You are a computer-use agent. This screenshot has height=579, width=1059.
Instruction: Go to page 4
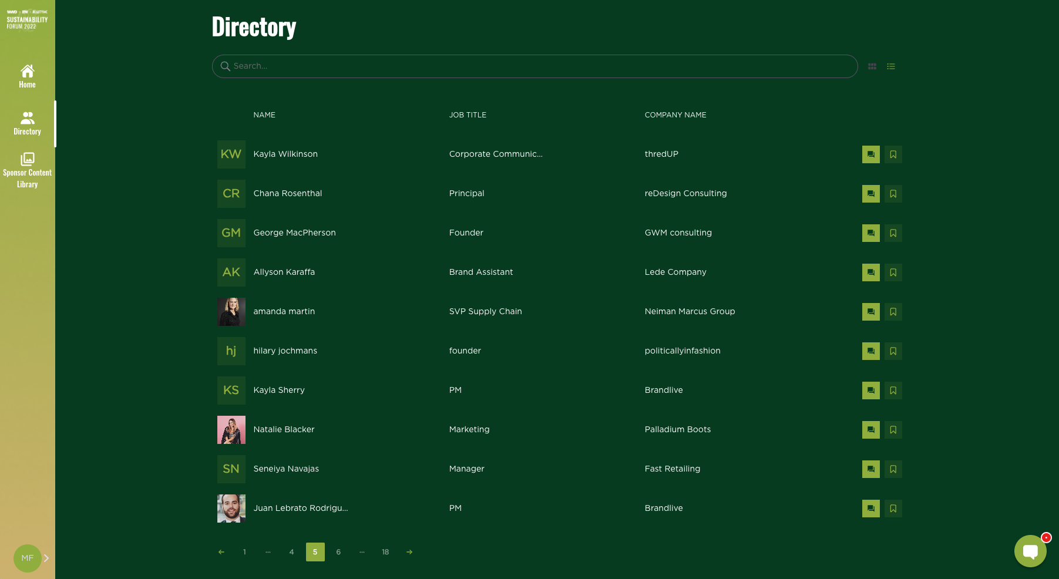coord(291,552)
